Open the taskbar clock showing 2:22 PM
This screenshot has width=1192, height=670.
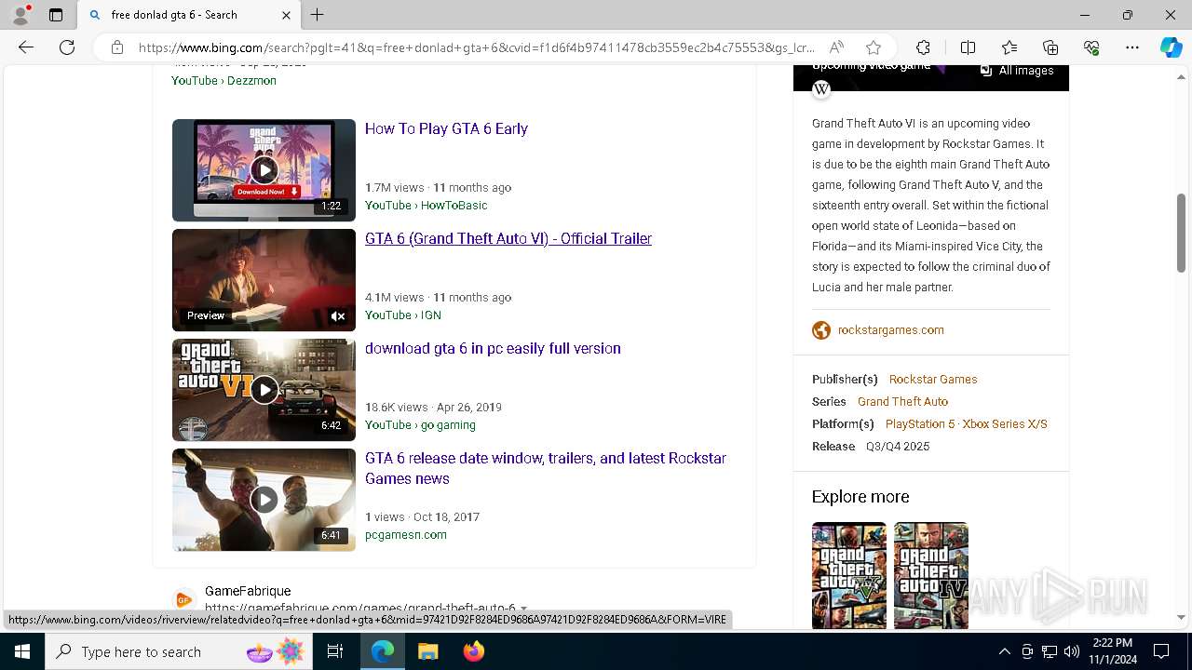pyautogui.click(x=1112, y=651)
